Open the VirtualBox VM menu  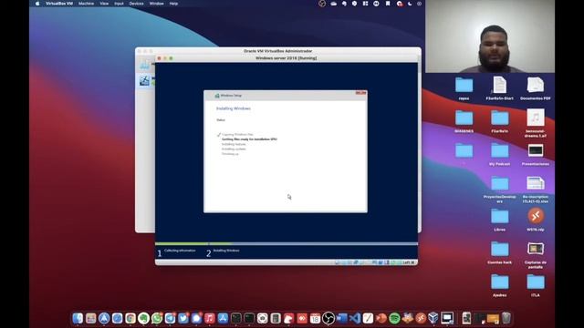[x=59, y=4]
